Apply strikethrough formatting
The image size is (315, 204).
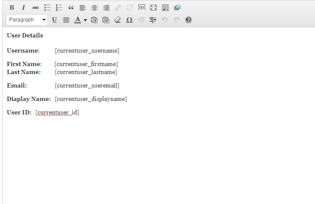35,8
